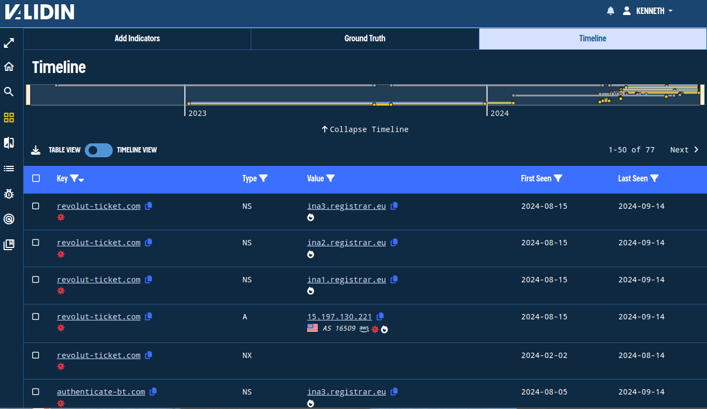This screenshot has height=409, width=707.
Task: Open the authenticate-bt.com domain link
Action: [x=101, y=392]
